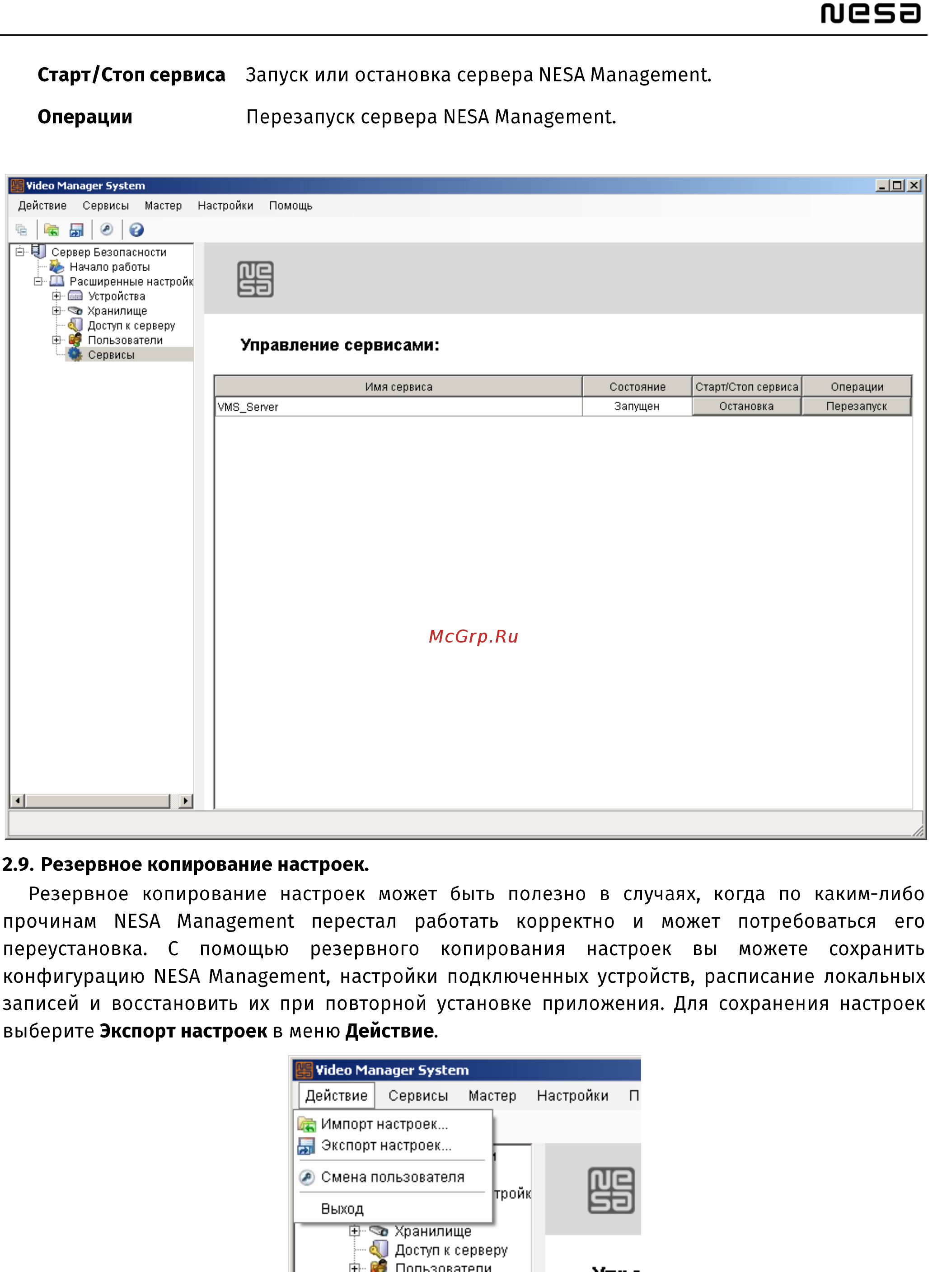This screenshot has height=1272, width=942.
Task: Open Мастер menu in the lower window
Action: (x=492, y=1095)
